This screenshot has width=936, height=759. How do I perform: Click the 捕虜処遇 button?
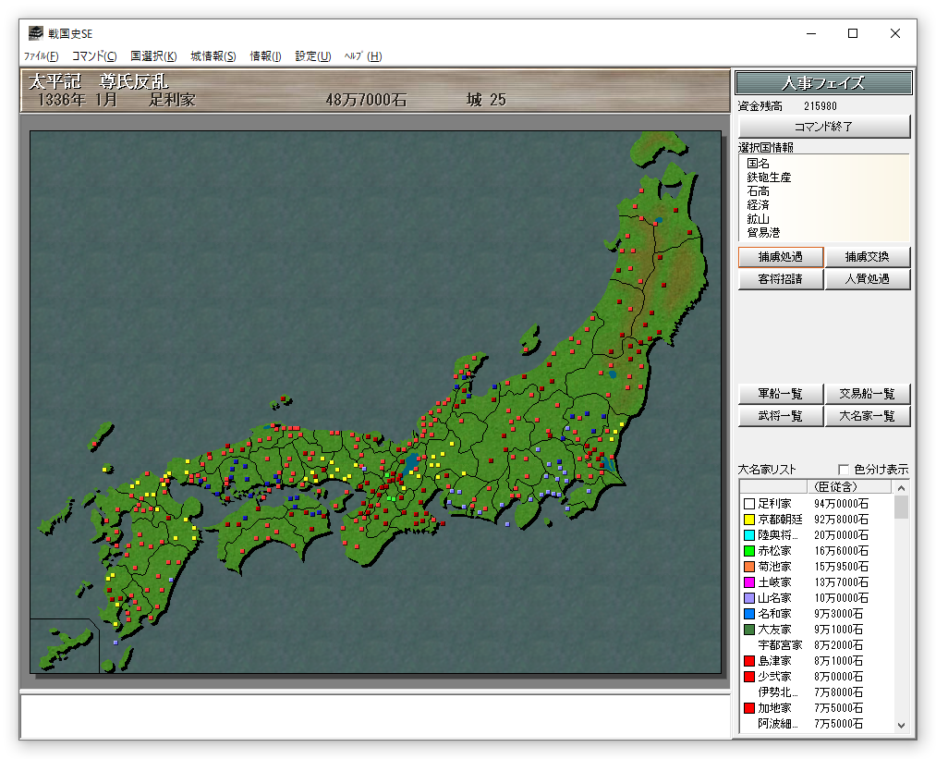(x=781, y=257)
